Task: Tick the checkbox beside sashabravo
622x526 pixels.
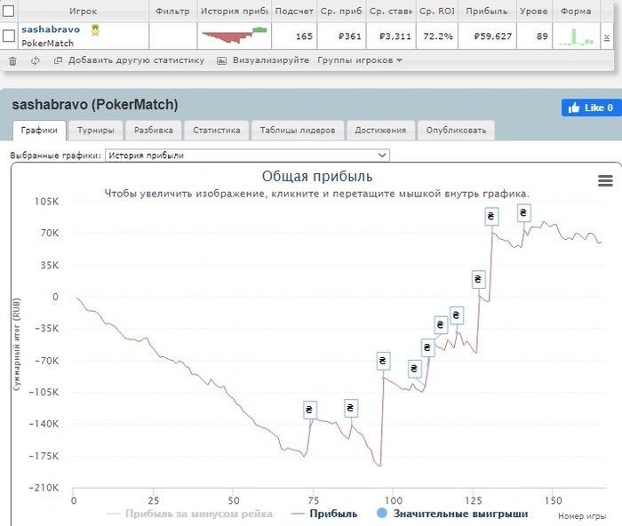Action: [9, 36]
